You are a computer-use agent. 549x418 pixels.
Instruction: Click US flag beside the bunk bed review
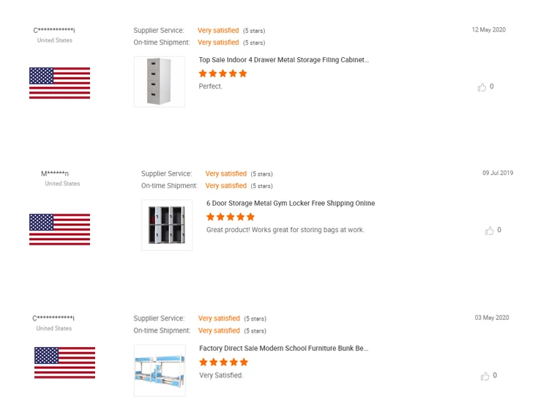pos(64,362)
